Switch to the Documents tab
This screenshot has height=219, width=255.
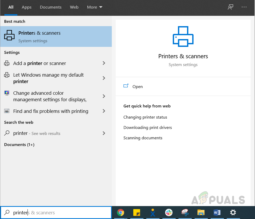[x=51, y=7]
